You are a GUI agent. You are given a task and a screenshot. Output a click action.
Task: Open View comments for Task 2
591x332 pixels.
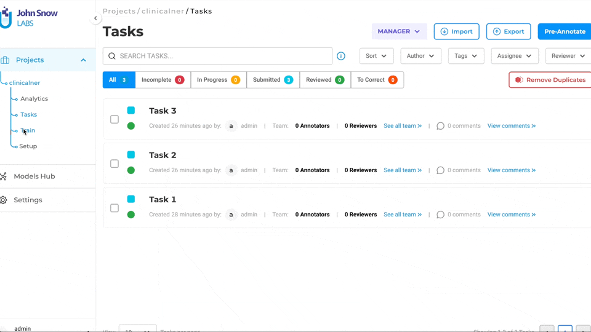tap(512, 170)
